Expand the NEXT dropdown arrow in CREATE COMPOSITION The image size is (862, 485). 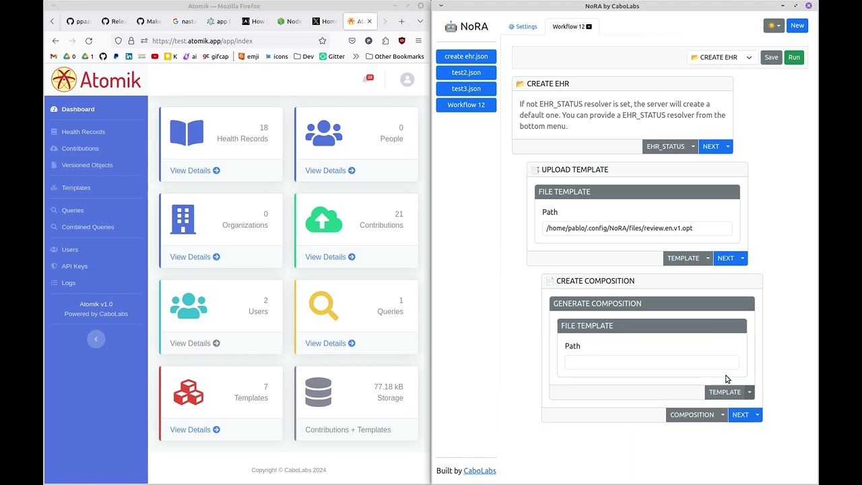tap(758, 415)
